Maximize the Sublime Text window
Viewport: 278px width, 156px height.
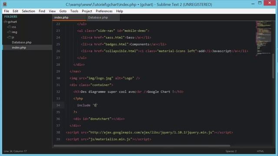click(x=260, y=3)
